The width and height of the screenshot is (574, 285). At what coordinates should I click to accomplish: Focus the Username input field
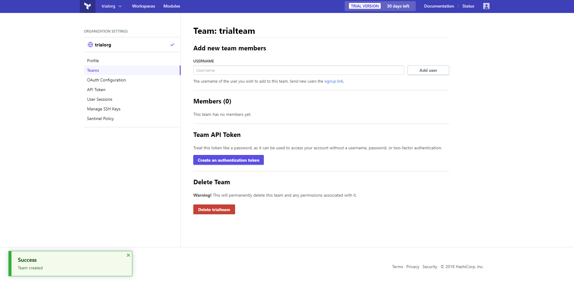(298, 70)
